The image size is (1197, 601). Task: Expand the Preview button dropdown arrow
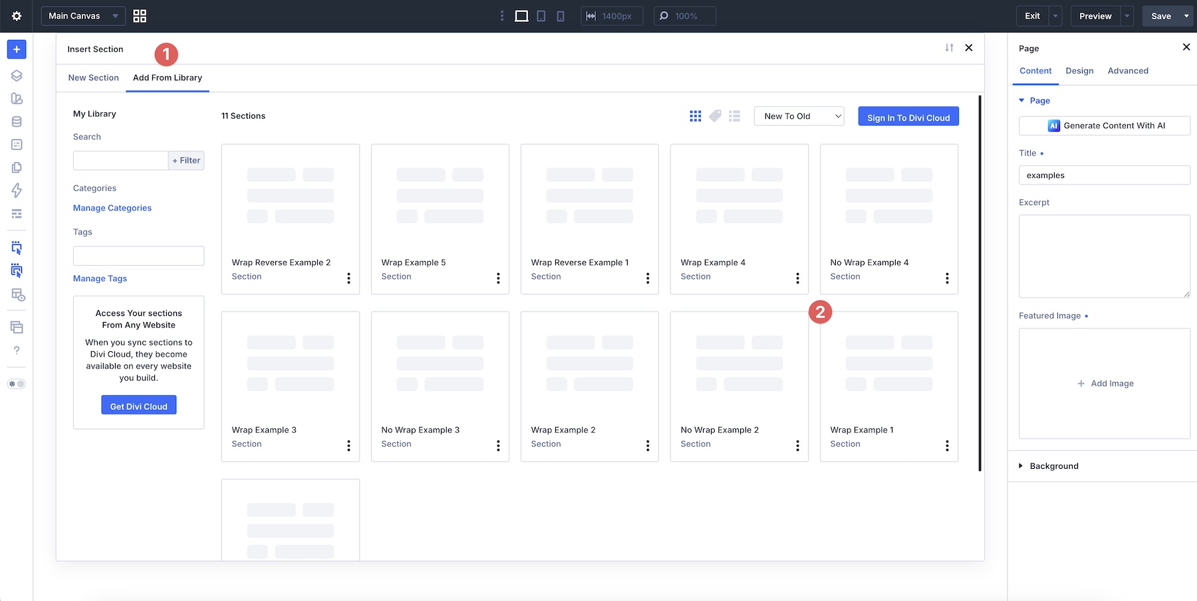tap(1127, 16)
